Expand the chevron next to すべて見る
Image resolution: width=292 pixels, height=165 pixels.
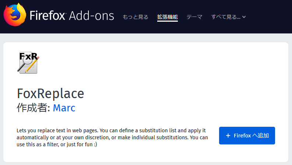coord(244,17)
